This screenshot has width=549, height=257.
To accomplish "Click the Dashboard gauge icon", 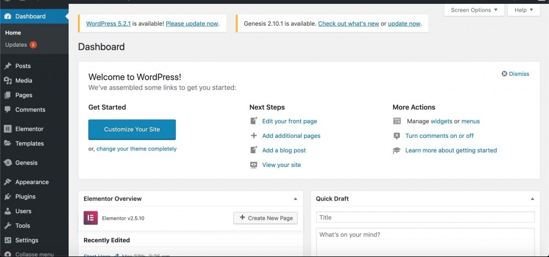I will [x=8, y=16].
